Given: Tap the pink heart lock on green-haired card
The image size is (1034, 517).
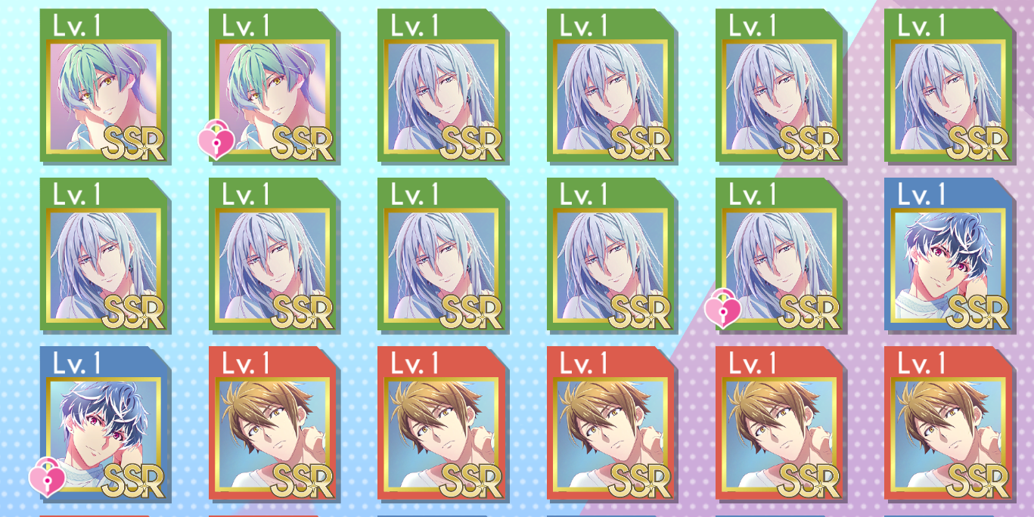Looking at the screenshot, I should click(x=216, y=142).
